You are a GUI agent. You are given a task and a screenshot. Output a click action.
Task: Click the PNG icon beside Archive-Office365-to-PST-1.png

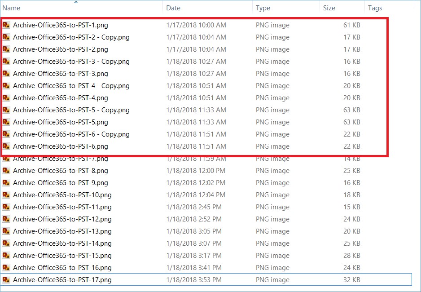point(7,25)
